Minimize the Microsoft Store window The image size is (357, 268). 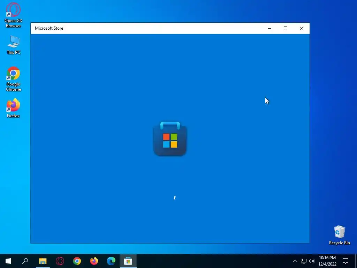tap(269, 28)
